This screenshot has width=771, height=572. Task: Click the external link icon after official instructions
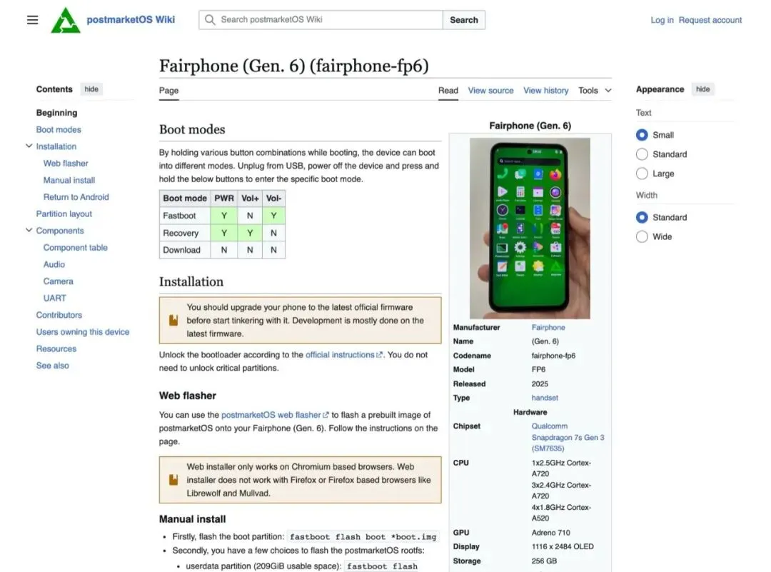click(379, 355)
